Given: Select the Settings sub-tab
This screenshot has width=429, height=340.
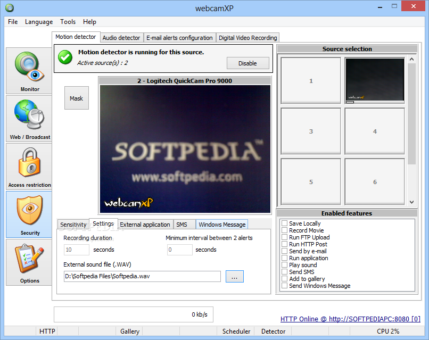Looking at the screenshot, I should click(x=103, y=223).
